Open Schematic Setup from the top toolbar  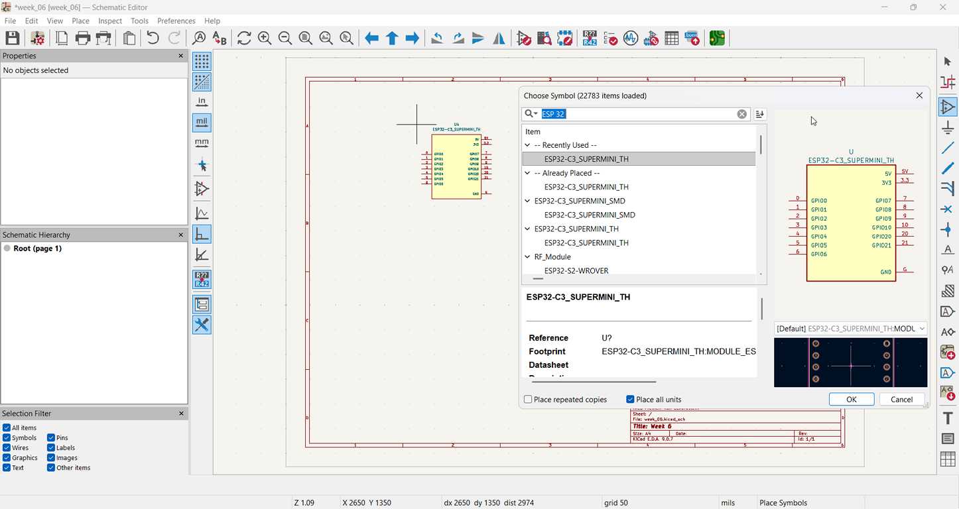[x=37, y=38]
